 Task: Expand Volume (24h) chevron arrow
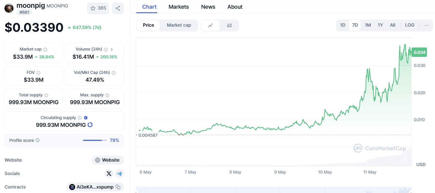tap(112, 49)
